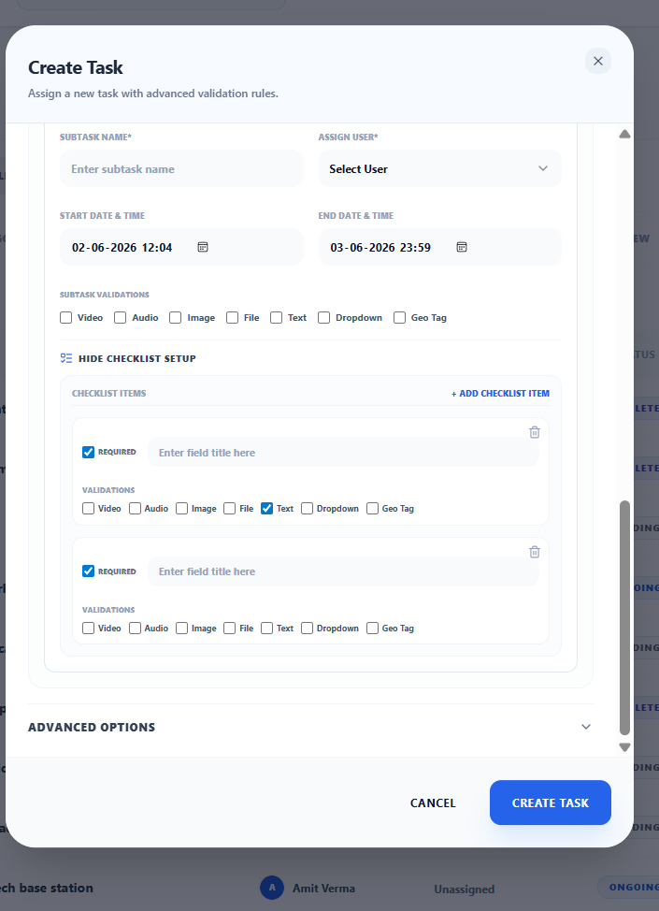Uncheck Required on first checklist item
The image size is (659, 911).
pos(88,452)
